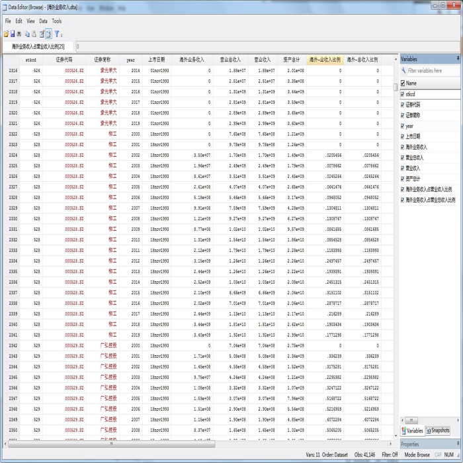Click the data grid scroll up arrow
Image resolution: width=463 pixels, height=463 pixels.
pyautogui.click(x=396, y=60)
